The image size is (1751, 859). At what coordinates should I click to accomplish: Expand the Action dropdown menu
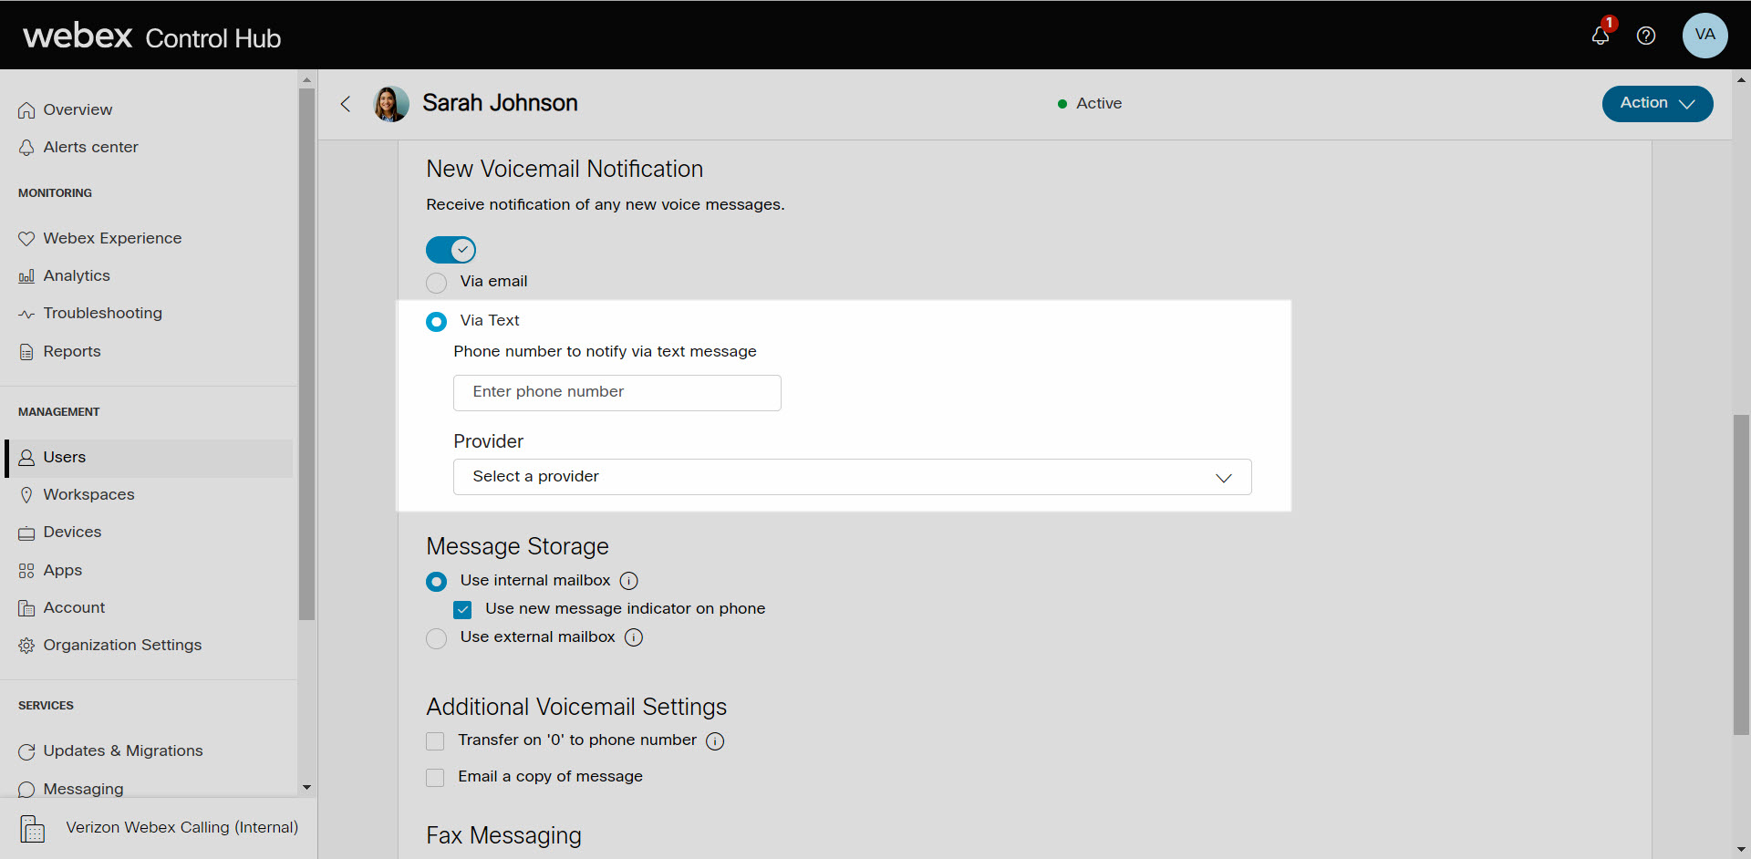(x=1656, y=103)
